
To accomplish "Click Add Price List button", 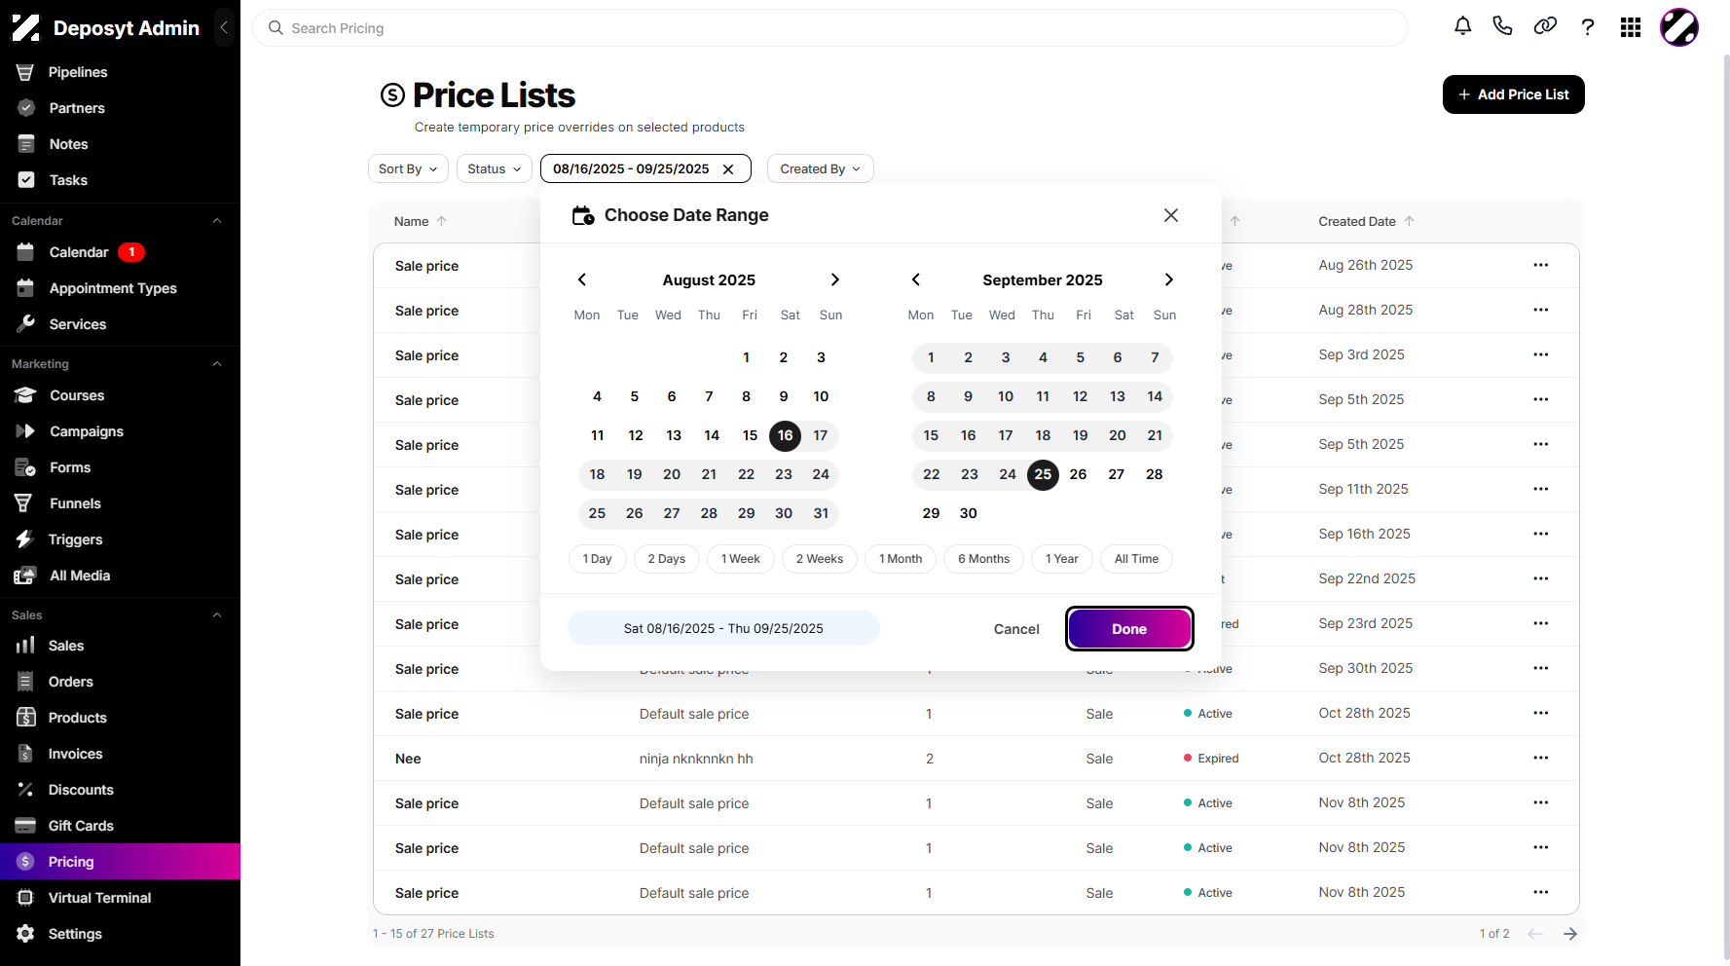I will pyautogui.click(x=1513, y=94).
